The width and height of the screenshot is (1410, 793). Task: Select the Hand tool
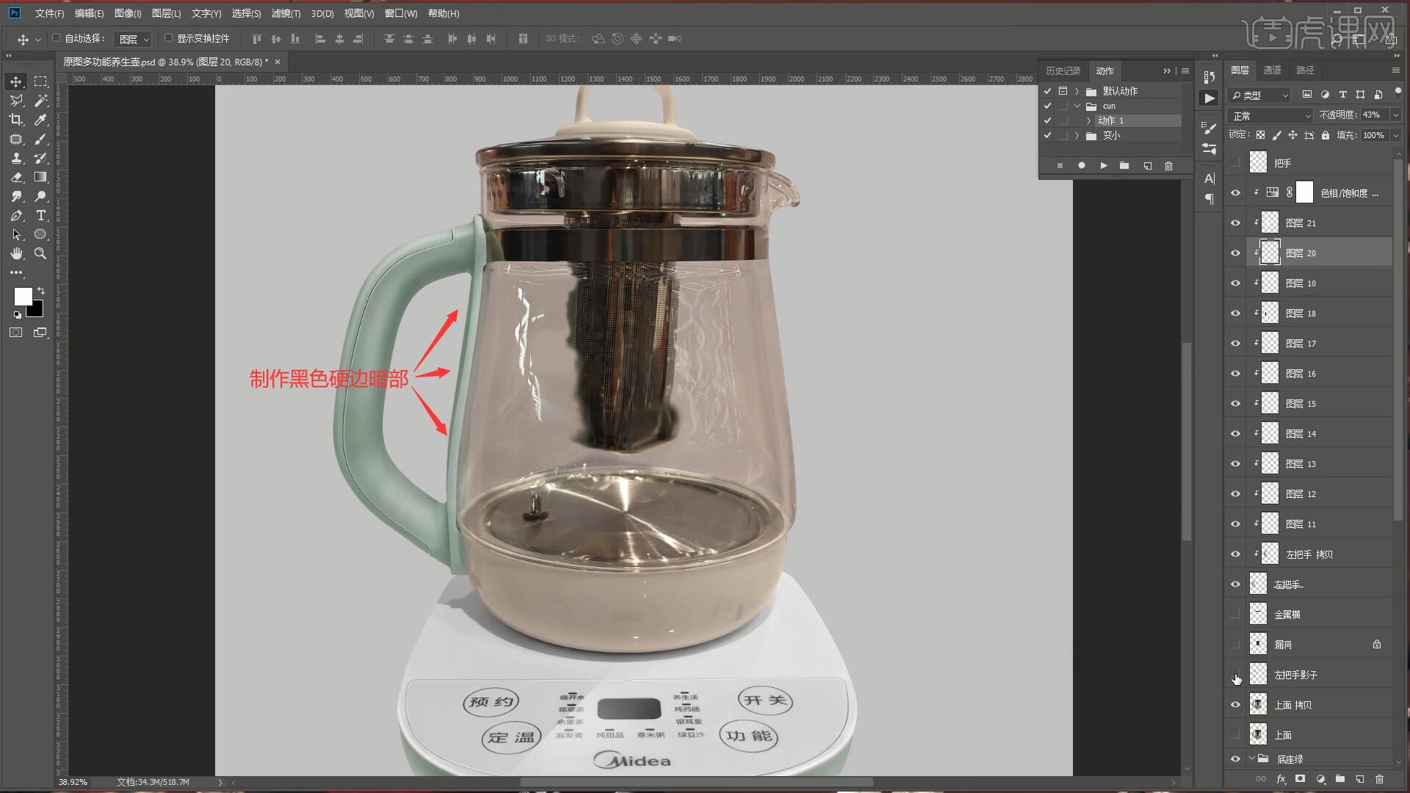click(16, 253)
